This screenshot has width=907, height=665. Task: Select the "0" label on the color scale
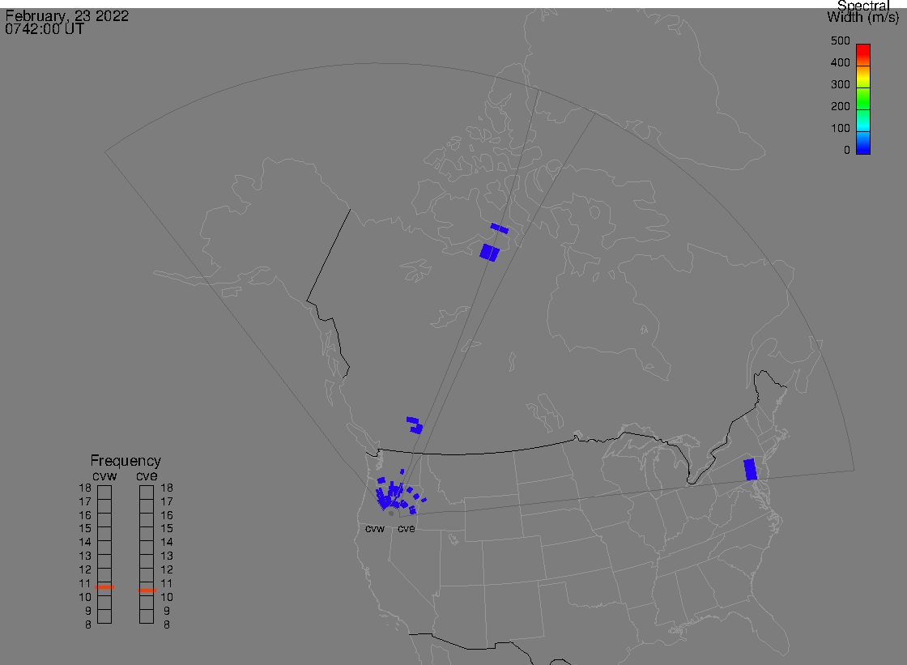[x=847, y=151]
